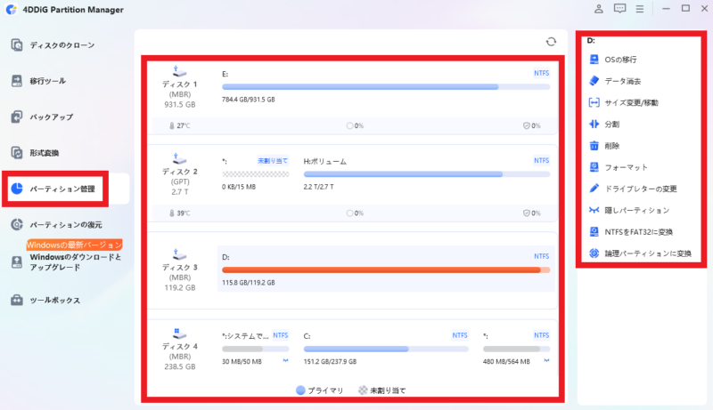Click the 削除 trash icon action
Viewport: 713px width, 410px height.
(596, 146)
